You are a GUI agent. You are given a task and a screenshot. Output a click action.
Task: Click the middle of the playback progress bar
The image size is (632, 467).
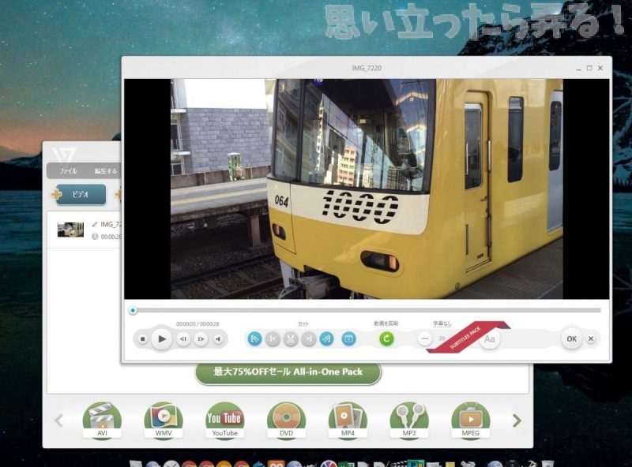(367, 310)
